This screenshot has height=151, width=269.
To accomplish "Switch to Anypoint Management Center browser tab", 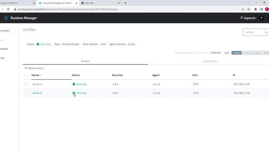I will point(57,3).
